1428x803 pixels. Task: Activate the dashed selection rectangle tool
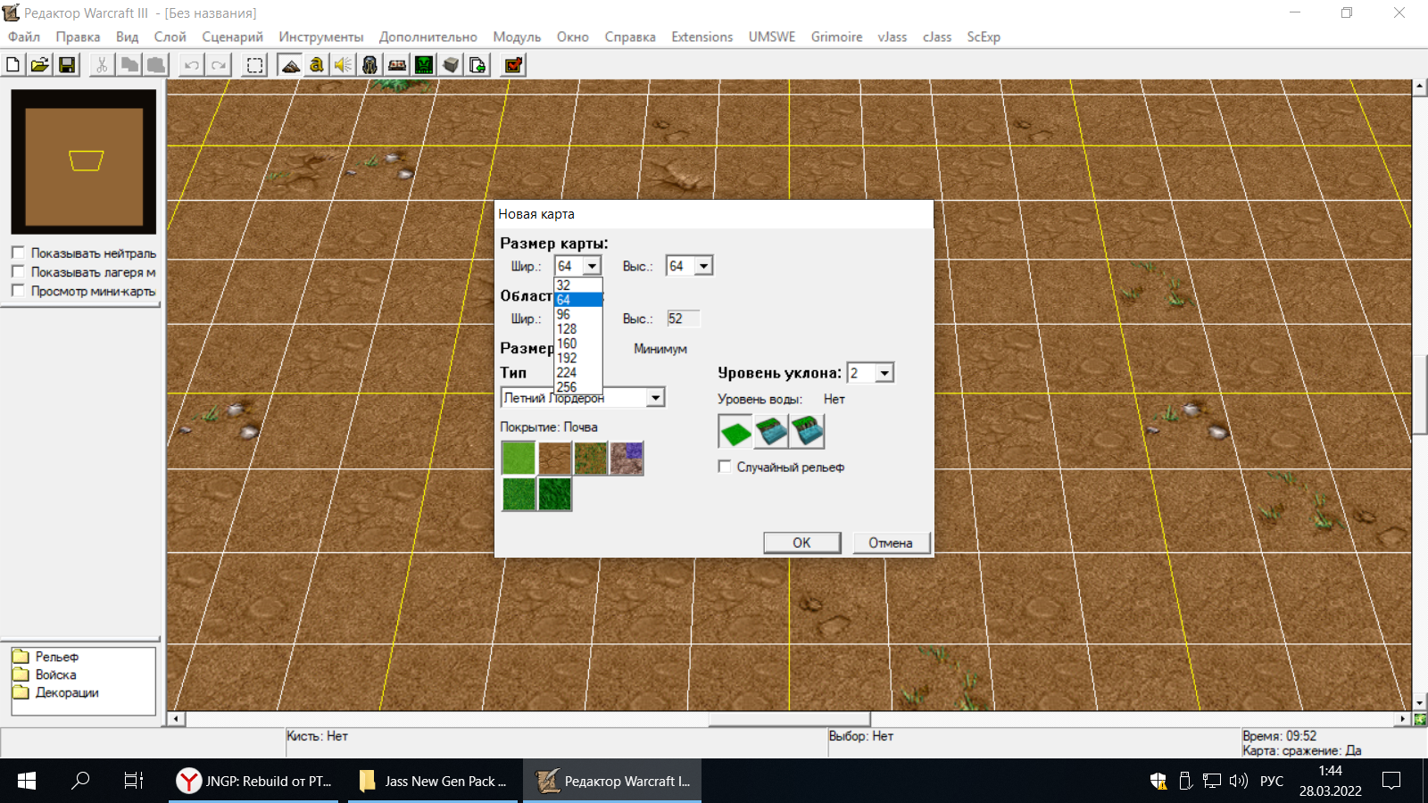(255, 65)
